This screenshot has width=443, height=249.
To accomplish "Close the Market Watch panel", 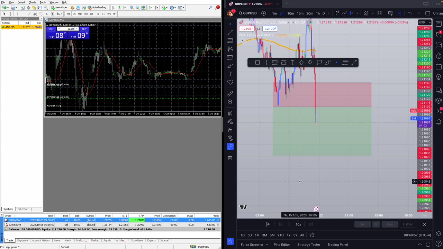I will 41,18.
